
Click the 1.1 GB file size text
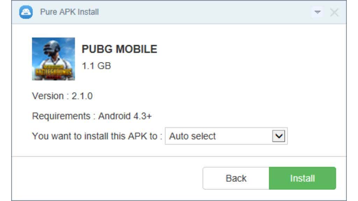click(96, 65)
